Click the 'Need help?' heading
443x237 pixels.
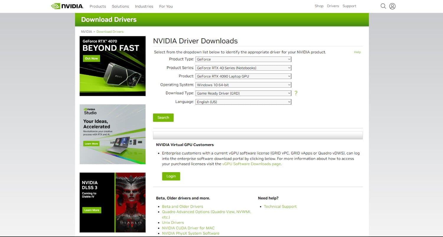268,198
